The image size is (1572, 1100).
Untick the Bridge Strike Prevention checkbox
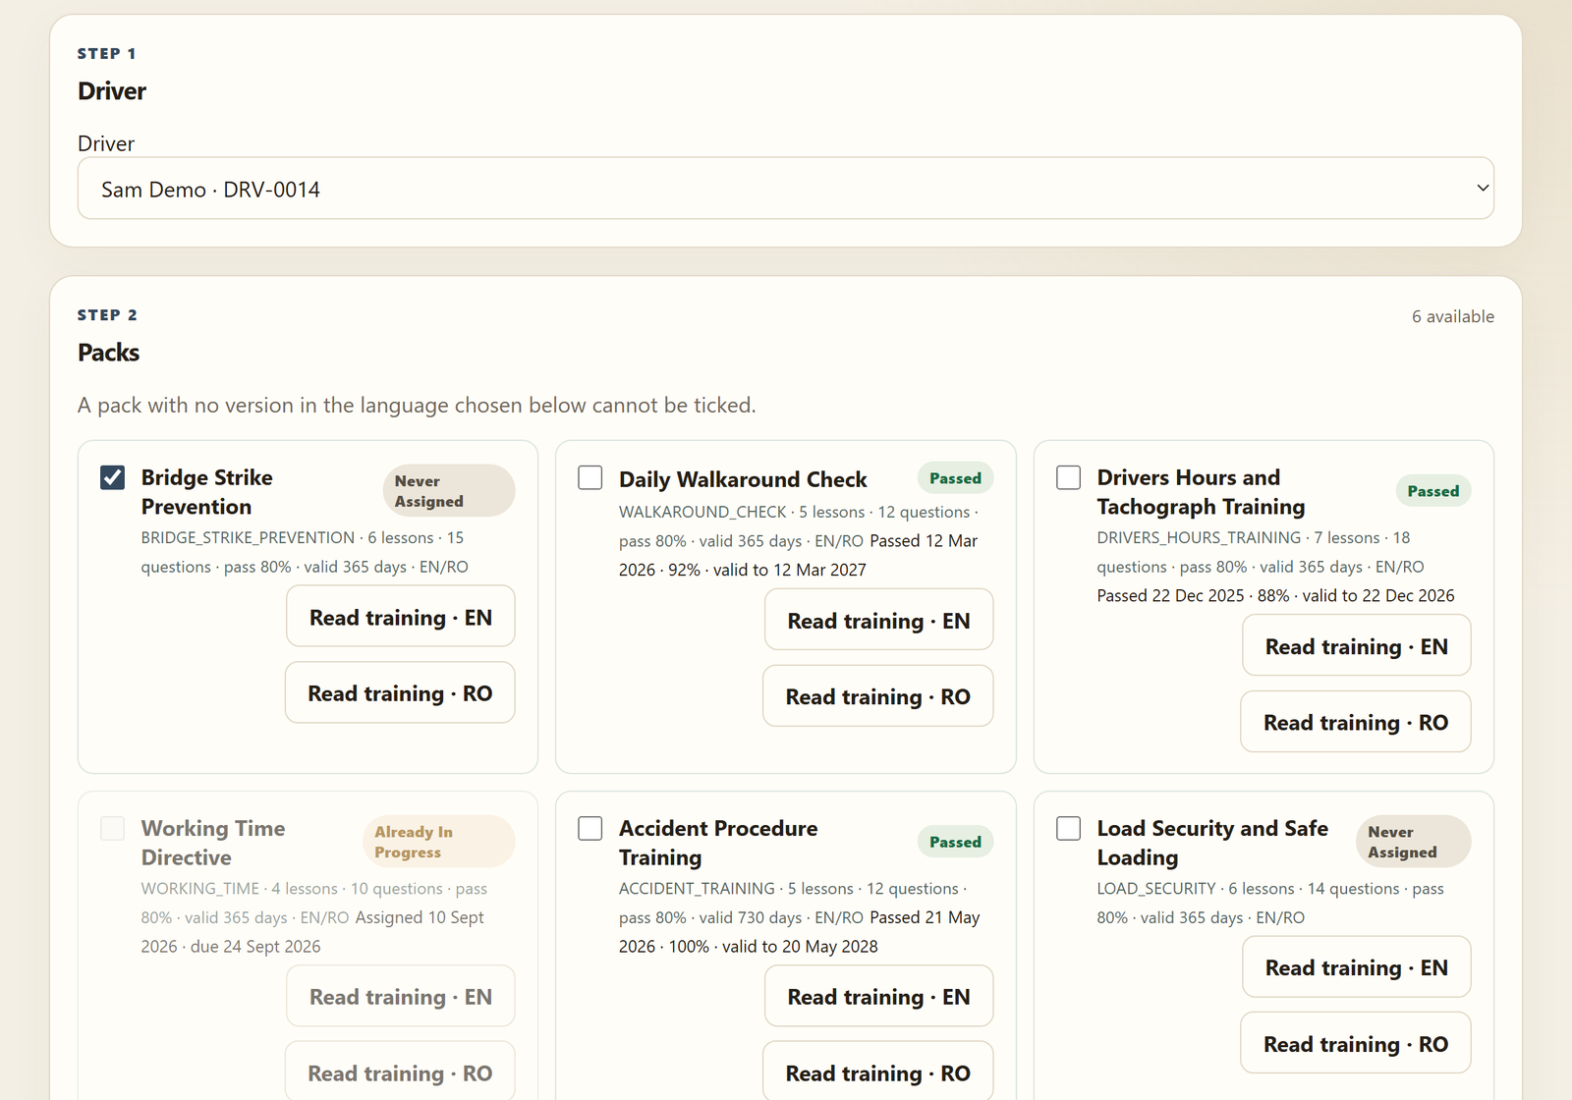point(113,477)
